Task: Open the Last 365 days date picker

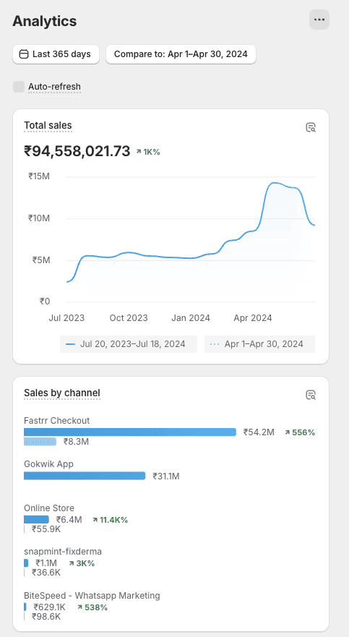Action: coord(56,54)
